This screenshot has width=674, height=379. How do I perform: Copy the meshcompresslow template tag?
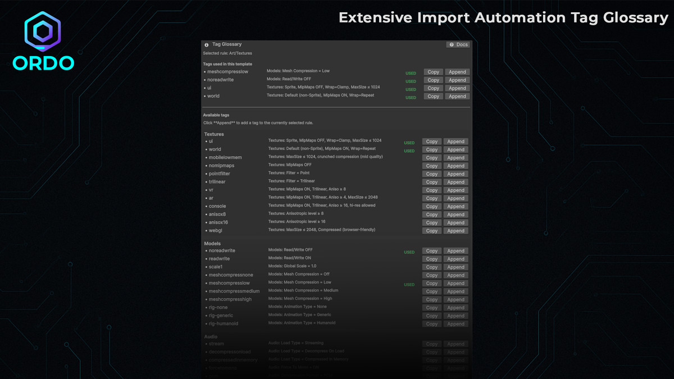[433, 72]
